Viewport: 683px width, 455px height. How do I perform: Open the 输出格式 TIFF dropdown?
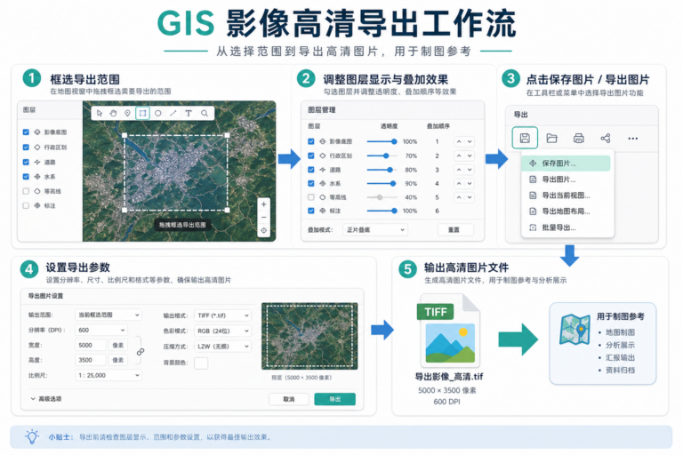click(x=222, y=315)
